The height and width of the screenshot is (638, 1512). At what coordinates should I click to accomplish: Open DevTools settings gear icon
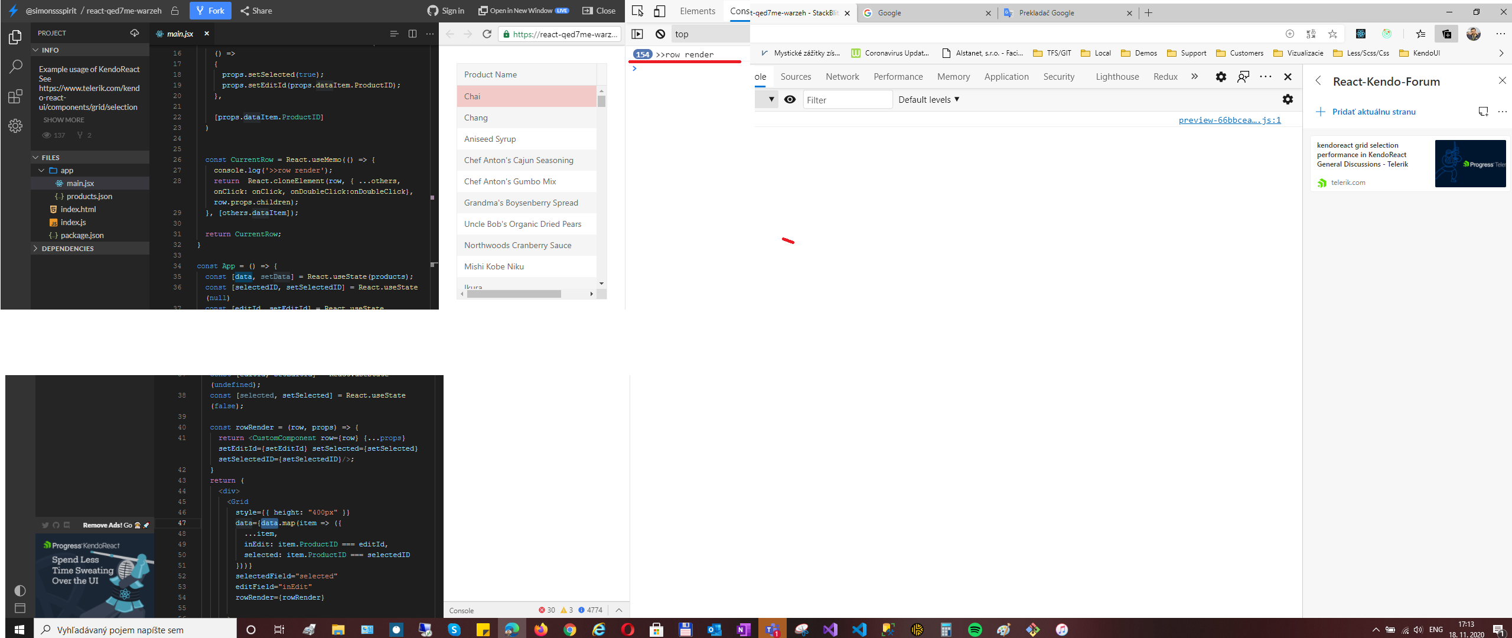[x=1221, y=77]
